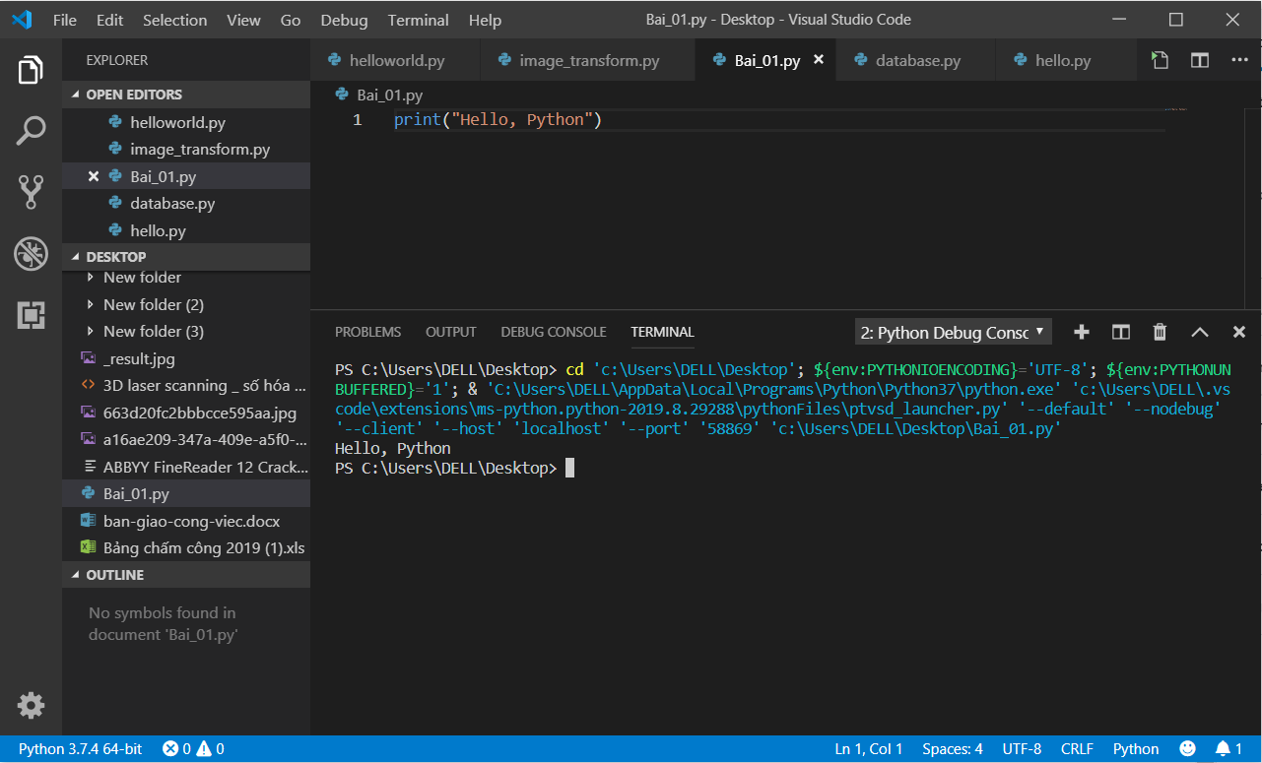Split the terminal panel
Viewport: 1262px width, 763px height.
pyautogui.click(x=1121, y=332)
